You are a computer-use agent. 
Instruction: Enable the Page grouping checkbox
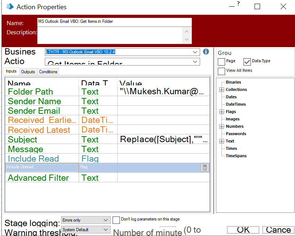[x=221, y=61]
